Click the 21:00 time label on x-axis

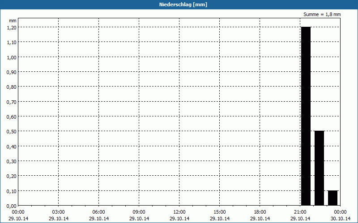pyautogui.click(x=300, y=212)
